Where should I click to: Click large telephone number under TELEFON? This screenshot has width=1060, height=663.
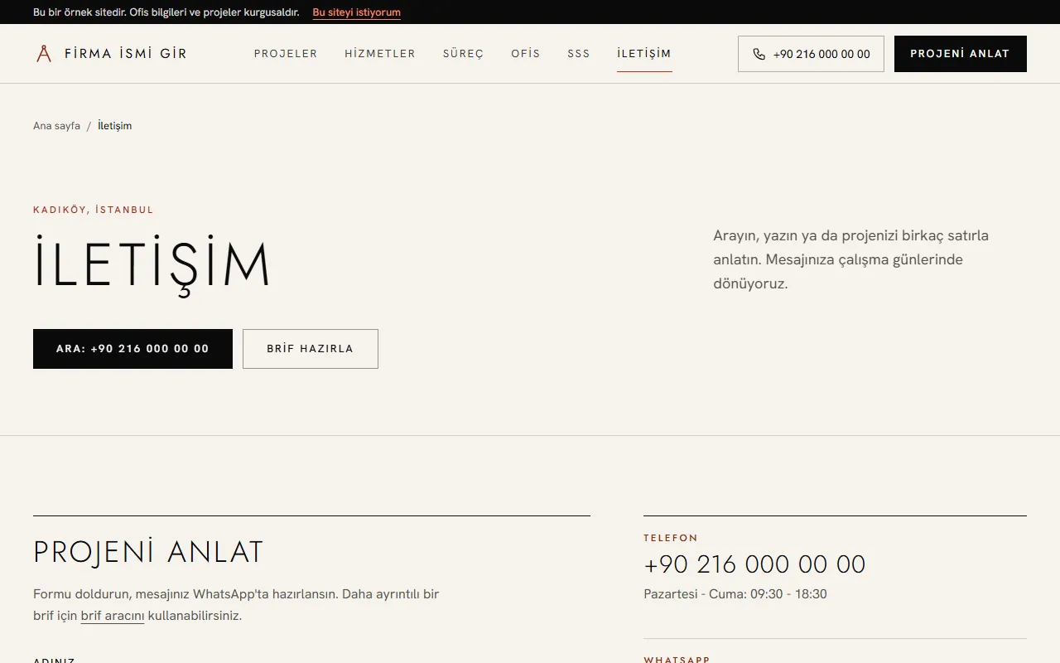pos(754,564)
